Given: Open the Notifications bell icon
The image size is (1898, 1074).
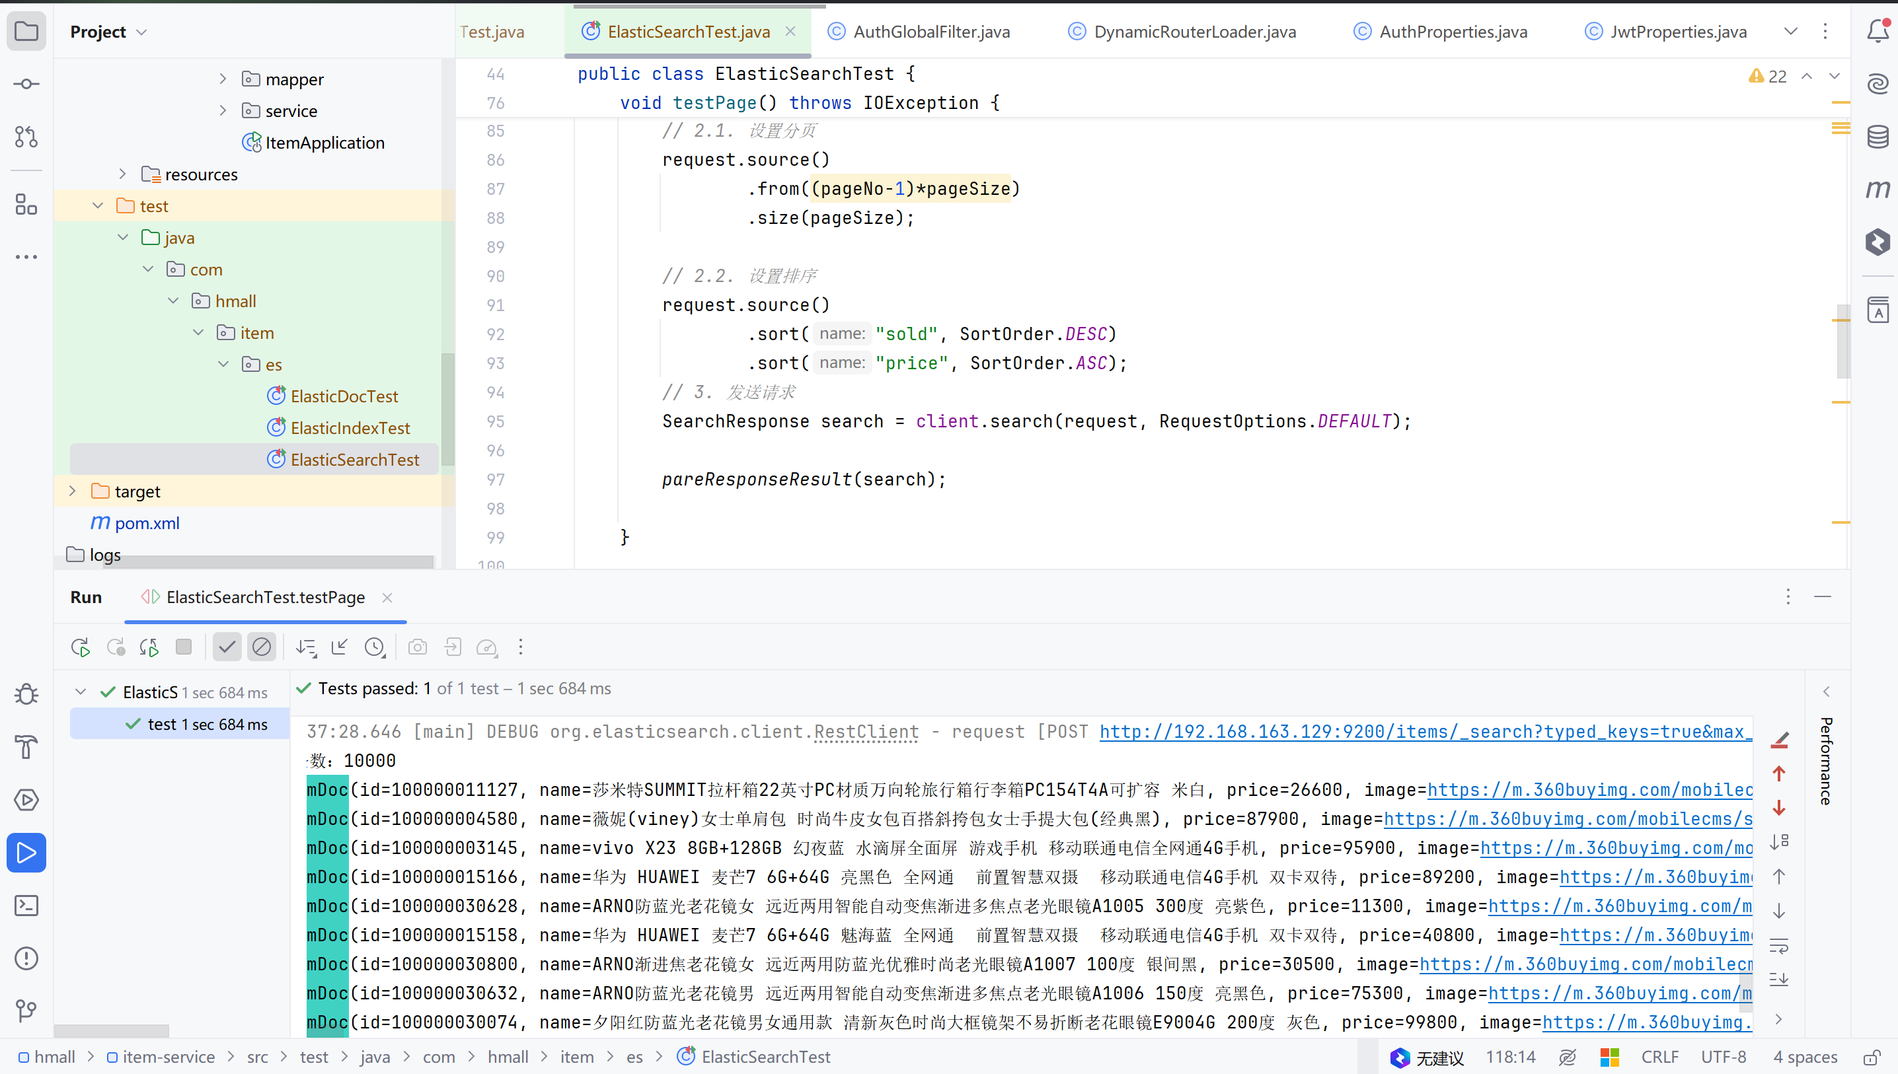Looking at the screenshot, I should (x=1878, y=32).
